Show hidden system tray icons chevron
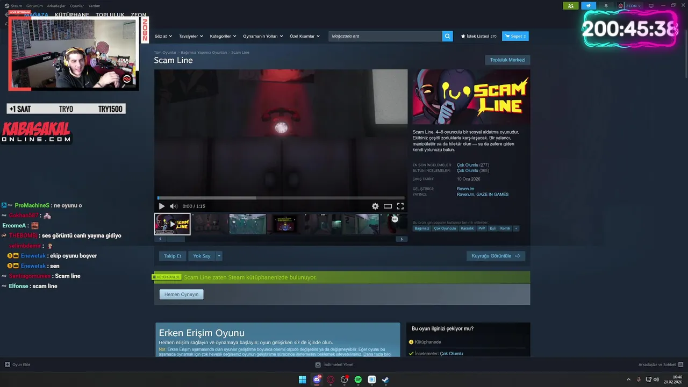Viewport: 688px width, 387px height. click(629, 379)
